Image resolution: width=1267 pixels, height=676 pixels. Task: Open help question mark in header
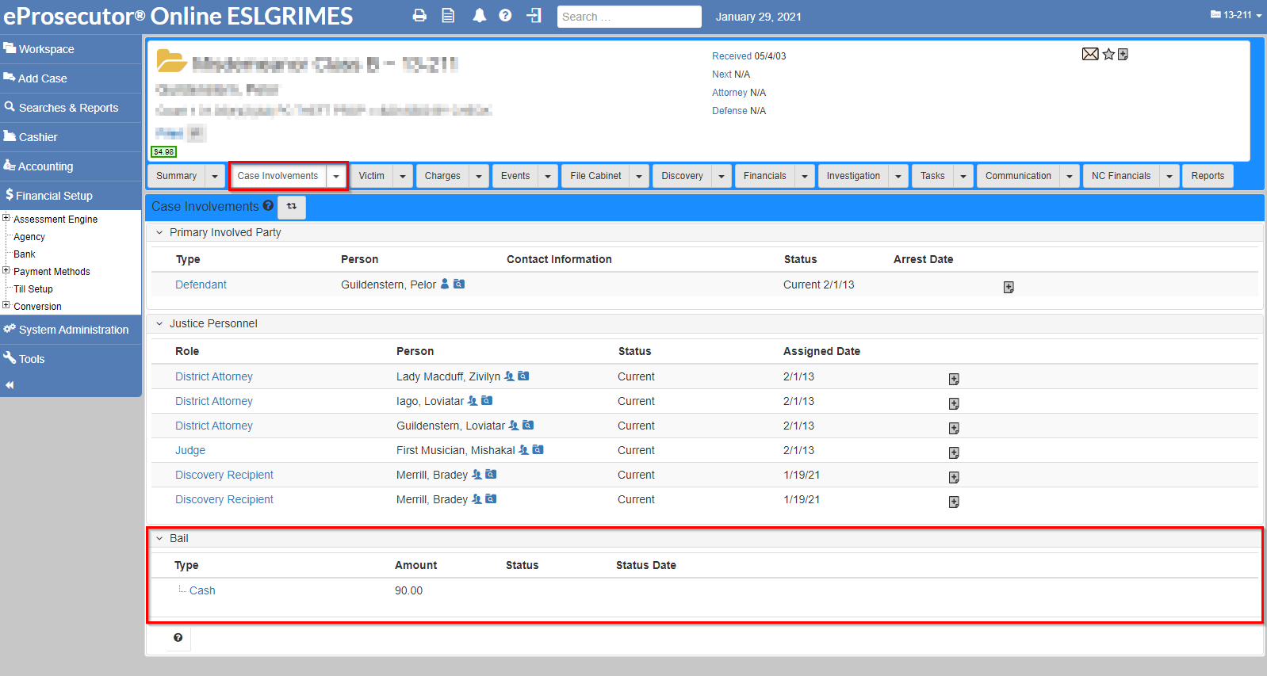coord(505,16)
